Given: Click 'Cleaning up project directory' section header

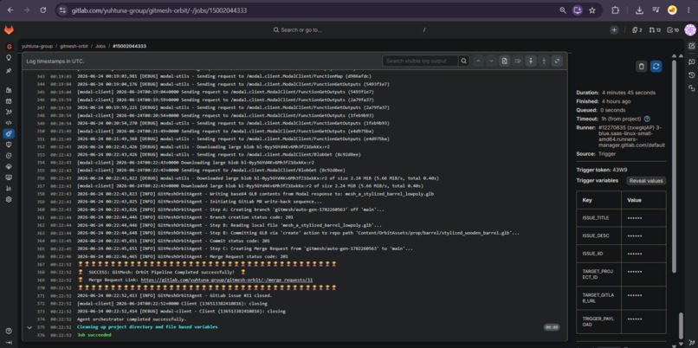Looking at the screenshot, I should click(x=147, y=327).
